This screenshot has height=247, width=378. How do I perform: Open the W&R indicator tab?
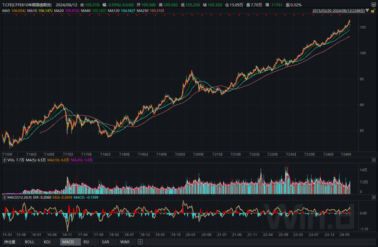[125, 242]
